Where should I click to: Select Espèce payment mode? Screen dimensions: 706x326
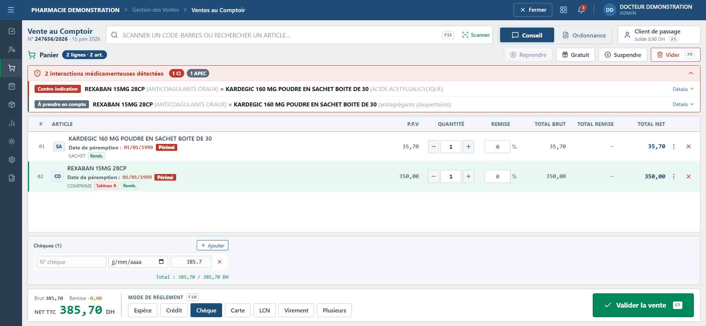tap(143, 310)
